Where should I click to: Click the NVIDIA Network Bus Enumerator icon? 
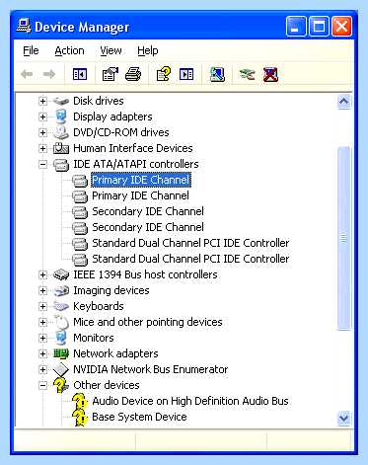pos(61,369)
